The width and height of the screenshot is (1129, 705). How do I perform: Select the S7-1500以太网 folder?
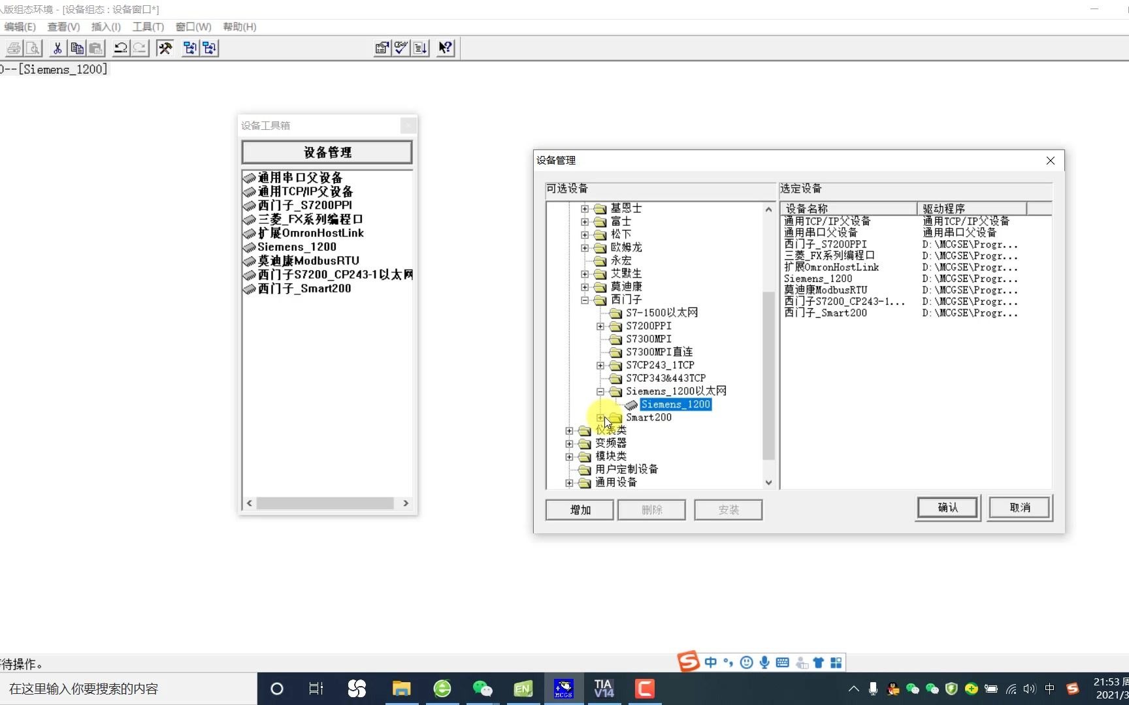pyautogui.click(x=662, y=313)
